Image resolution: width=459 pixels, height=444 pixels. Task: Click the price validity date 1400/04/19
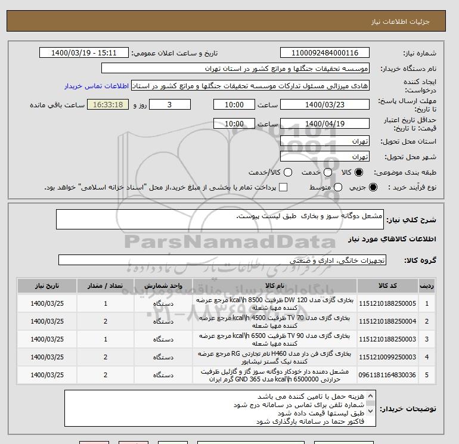(325, 123)
